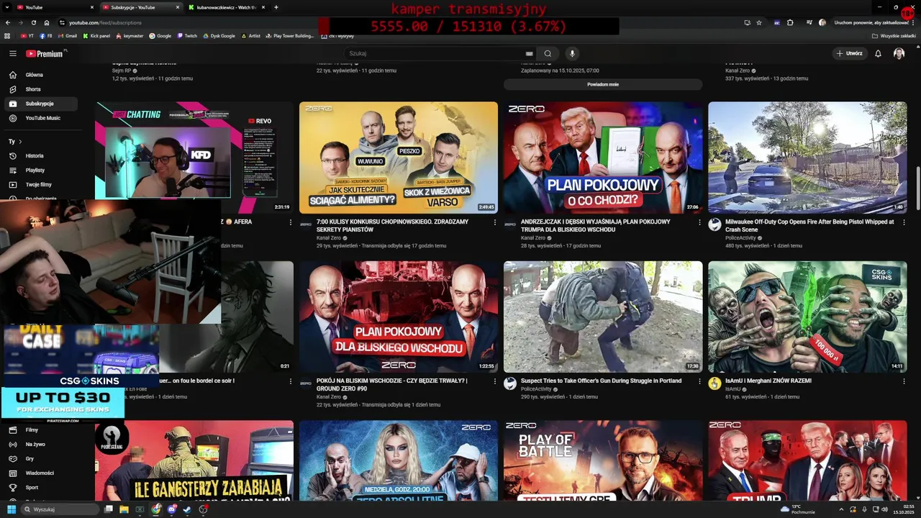This screenshot has height=518, width=921.
Task: Open the Chrome tab search dropdown arrow
Action: coord(7,7)
